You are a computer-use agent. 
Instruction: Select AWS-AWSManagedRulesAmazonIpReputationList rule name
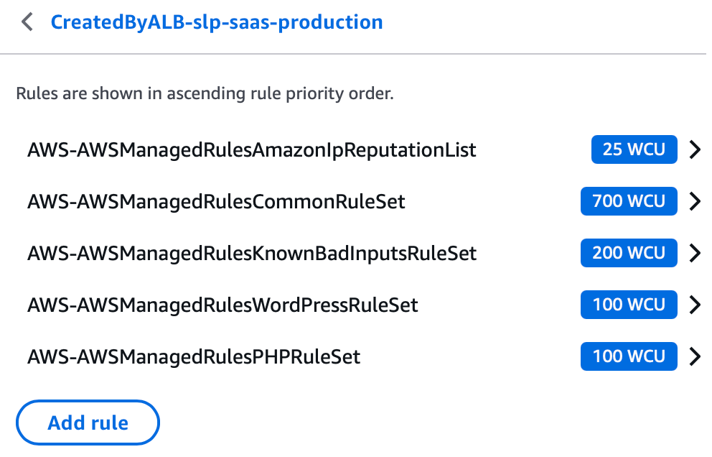pyautogui.click(x=251, y=150)
